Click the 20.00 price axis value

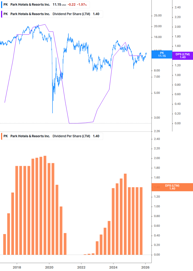158,26
